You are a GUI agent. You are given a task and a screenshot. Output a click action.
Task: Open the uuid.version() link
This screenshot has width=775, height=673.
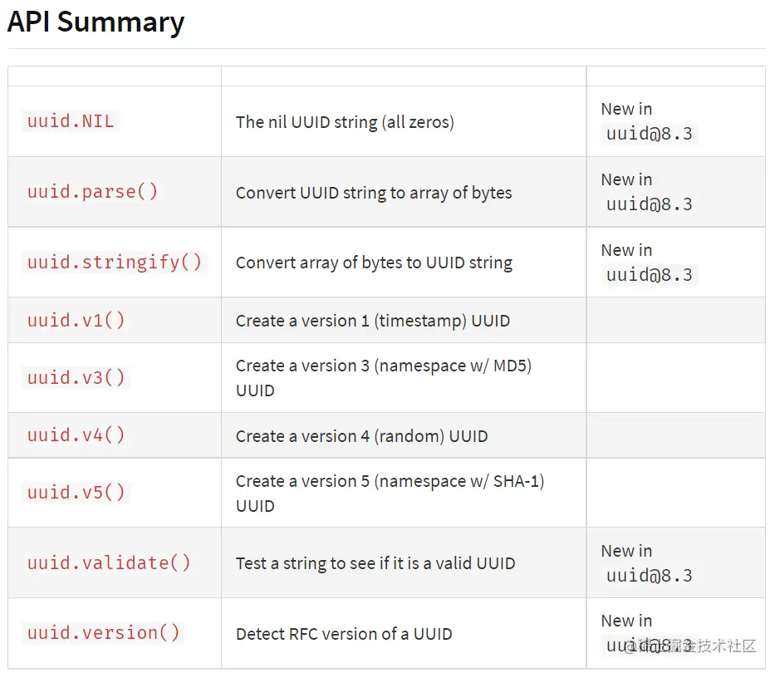(103, 633)
